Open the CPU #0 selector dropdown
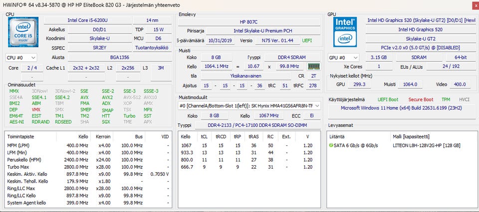This screenshot has width=479, height=212. tap(21, 58)
